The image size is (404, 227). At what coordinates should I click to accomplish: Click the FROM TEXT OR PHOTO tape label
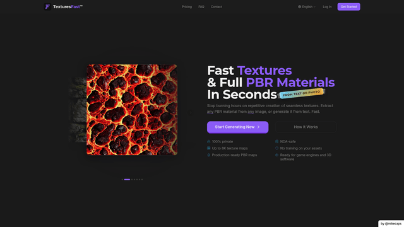click(x=301, y=93)
